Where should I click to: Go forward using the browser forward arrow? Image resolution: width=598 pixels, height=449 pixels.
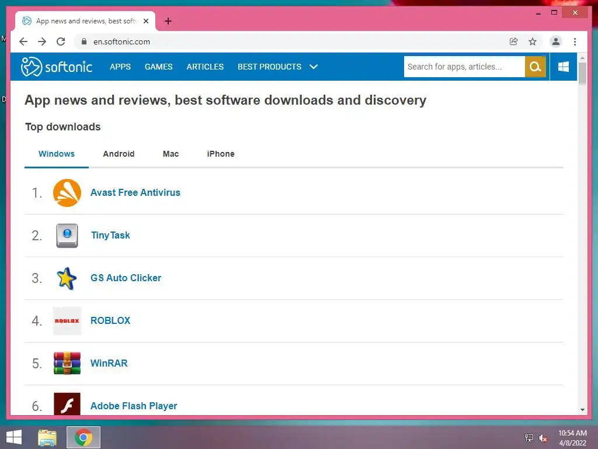[42, 42]
